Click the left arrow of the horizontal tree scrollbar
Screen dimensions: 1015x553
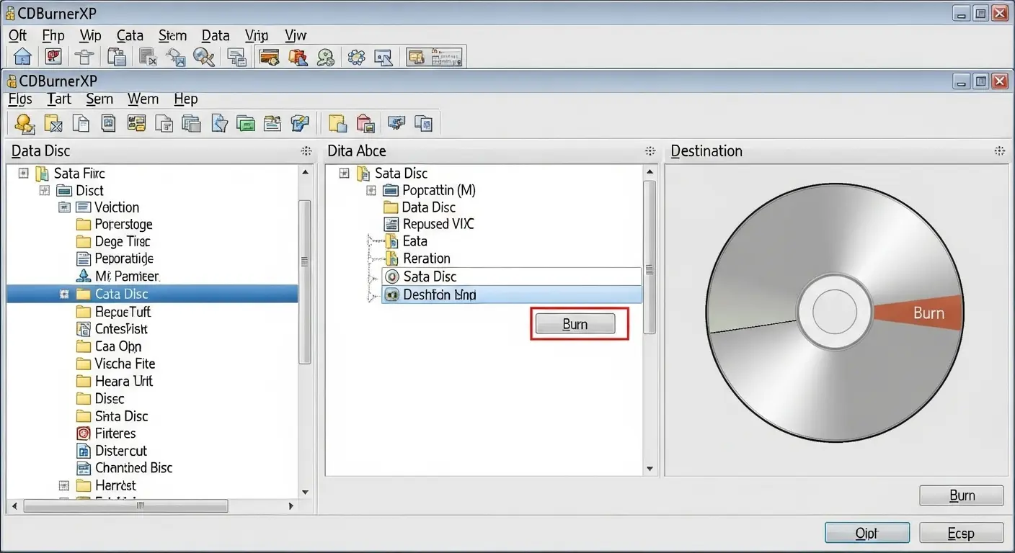coord(16,506)
